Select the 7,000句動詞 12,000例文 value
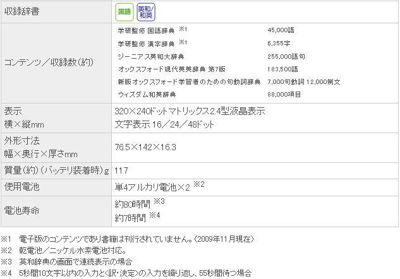400x279 pixels. pyautogui.click(x=304, y=82)
